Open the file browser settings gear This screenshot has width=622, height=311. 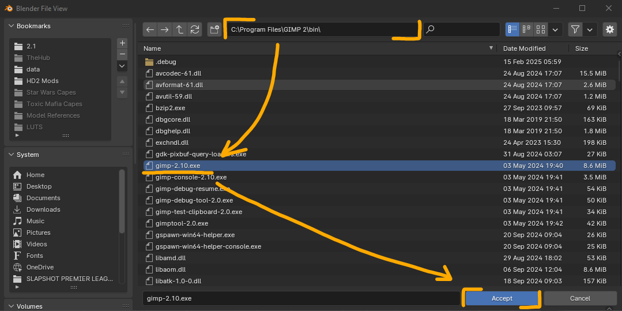tap(609, 29)
